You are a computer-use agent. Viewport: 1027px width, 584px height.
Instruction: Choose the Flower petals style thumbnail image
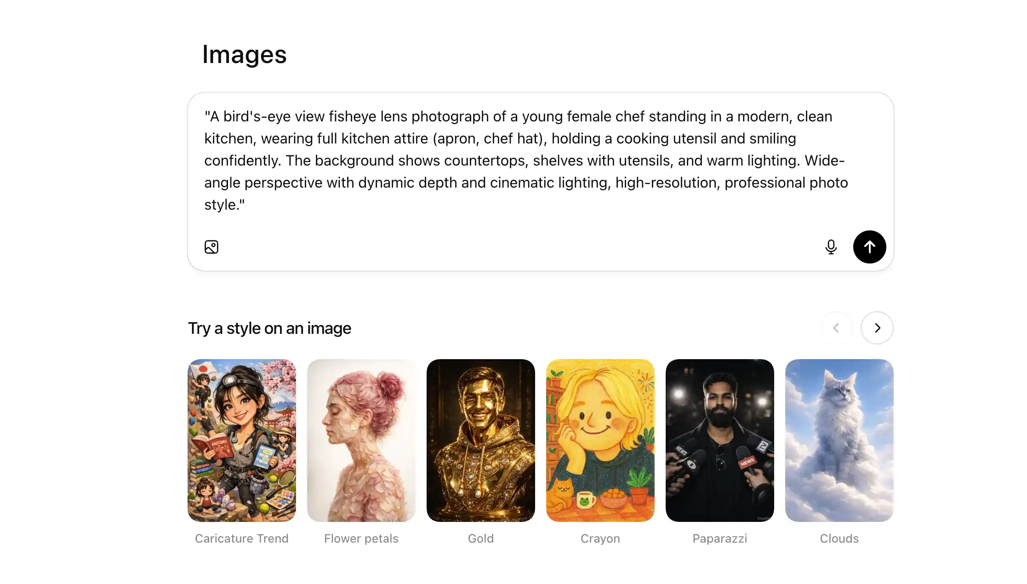tap(361, 440)
